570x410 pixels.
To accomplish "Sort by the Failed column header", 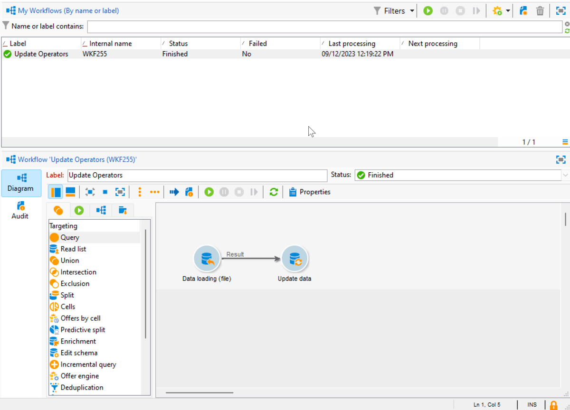I will (281, 43).
